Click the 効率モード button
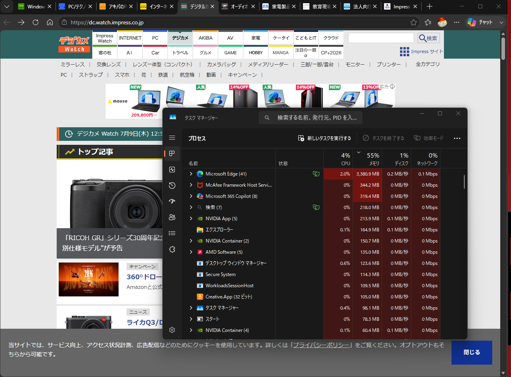511x377 pixels. 429,138
